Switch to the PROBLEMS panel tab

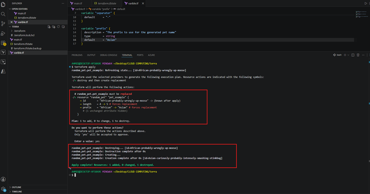click(77, 55)
